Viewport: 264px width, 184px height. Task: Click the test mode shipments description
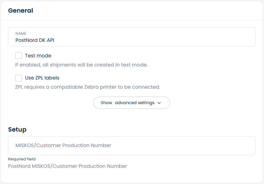(x=81, y=65)
